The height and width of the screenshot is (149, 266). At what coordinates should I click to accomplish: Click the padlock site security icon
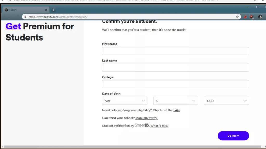tap(25, 17)
